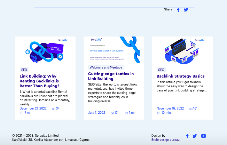The width and height of the screenshot is (227, 145).
Task: Click the clock icon beside 7 min
Action: (x=22, y=113)
